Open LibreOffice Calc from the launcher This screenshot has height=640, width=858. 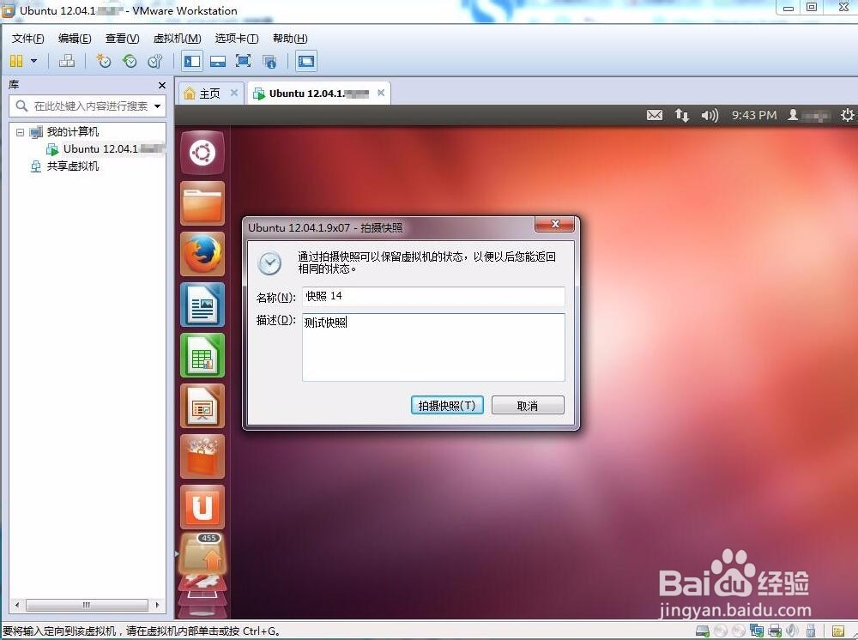tap(202, 355)
